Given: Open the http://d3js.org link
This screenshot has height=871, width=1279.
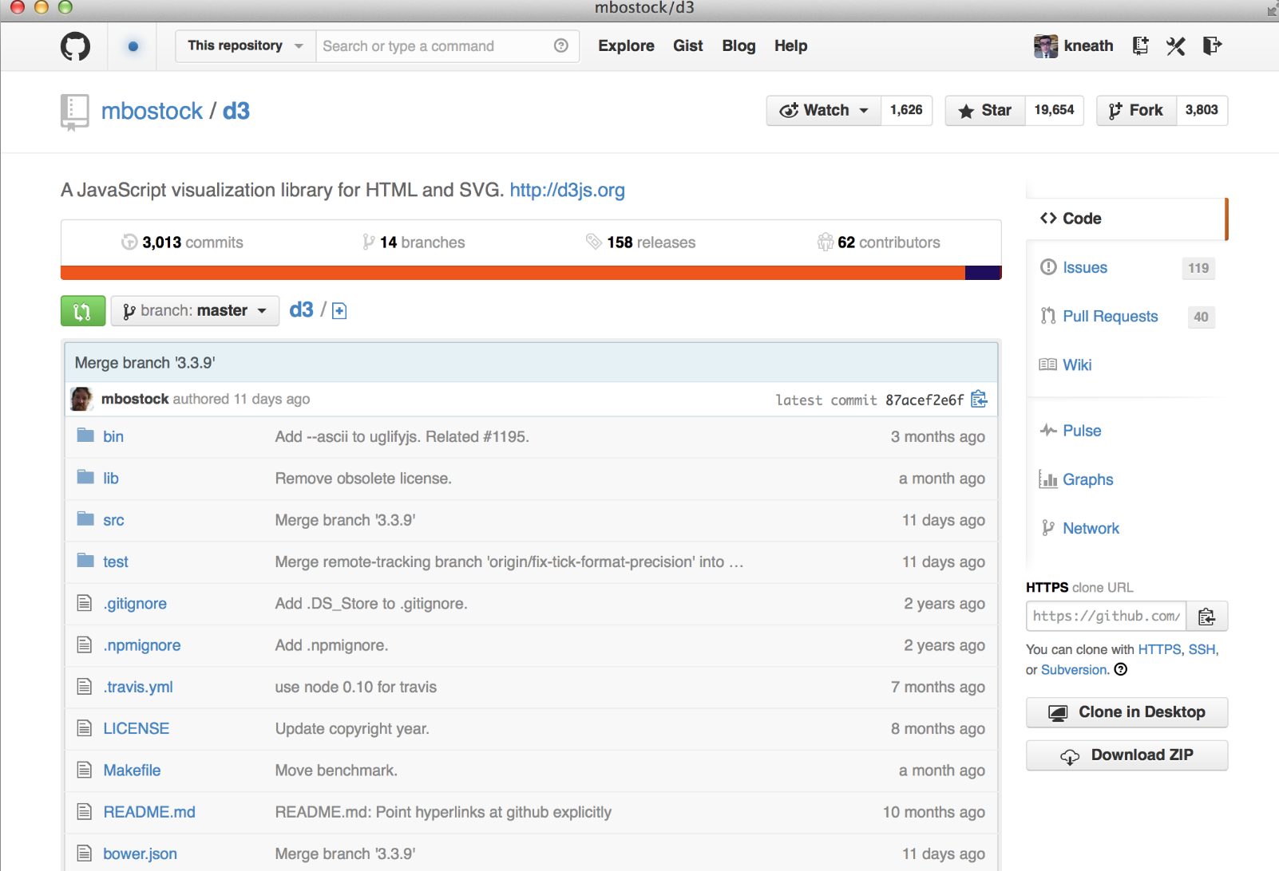Looking at the screenshot, I should [568, 190].
